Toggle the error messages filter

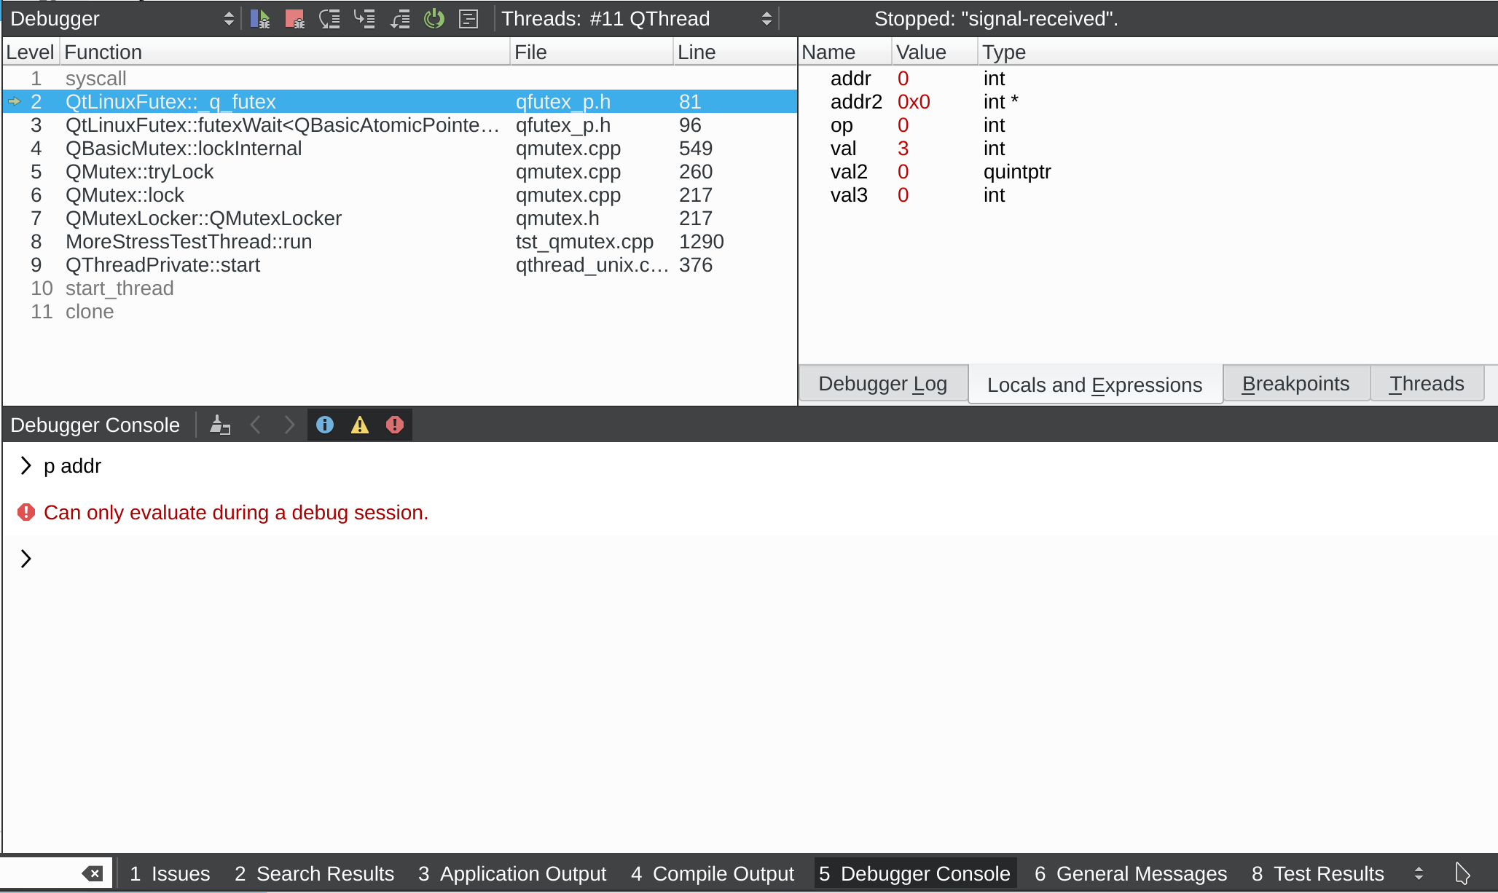tap(395, 425)
